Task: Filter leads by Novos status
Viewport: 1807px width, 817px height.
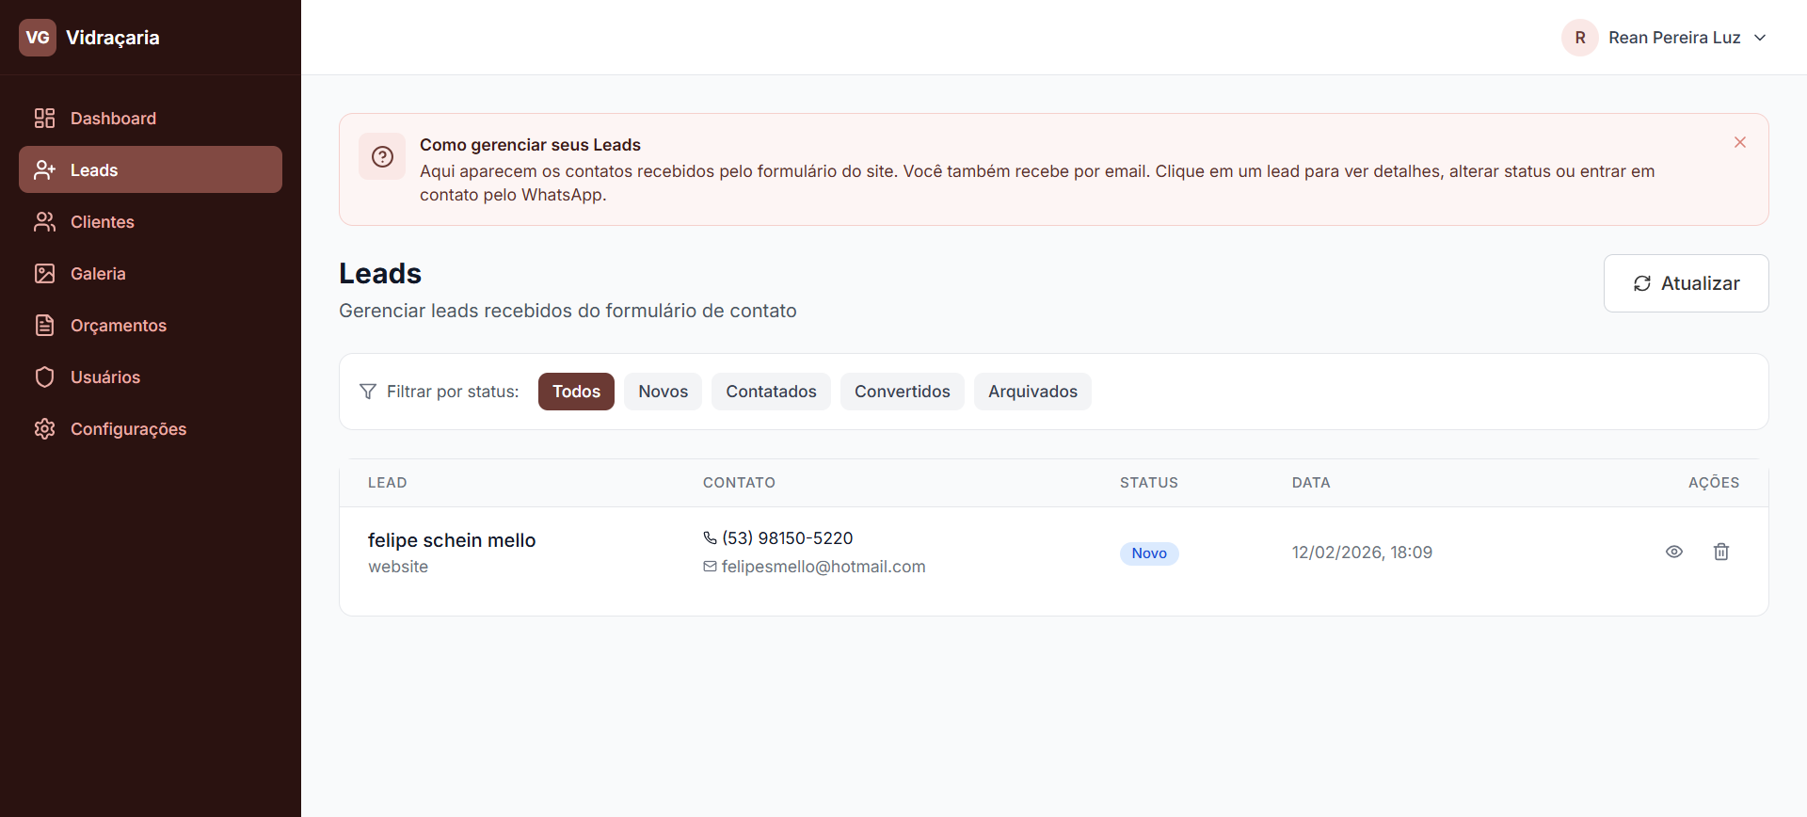Action: (x=663, y=392)
